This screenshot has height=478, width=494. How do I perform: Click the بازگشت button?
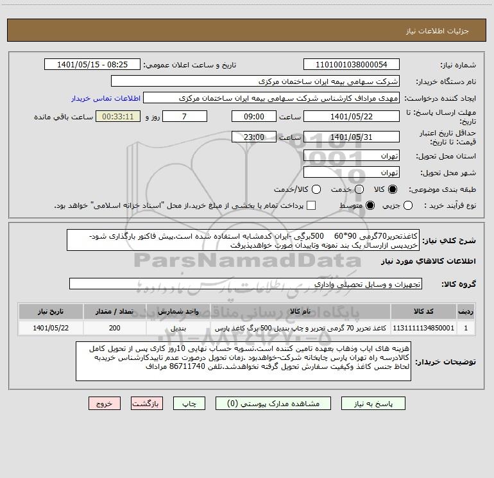tap(147, 404)
